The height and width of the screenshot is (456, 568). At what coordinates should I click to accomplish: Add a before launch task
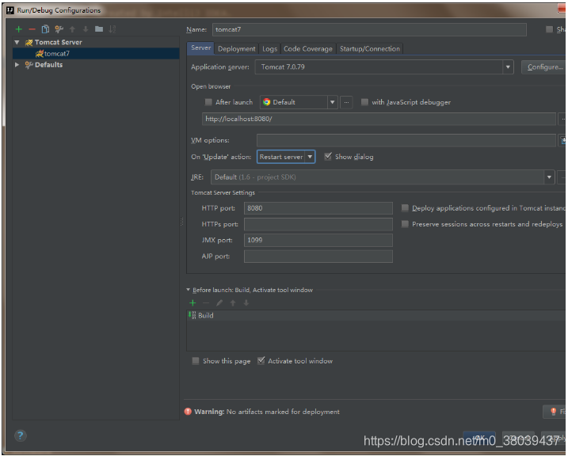coord(193,303)
